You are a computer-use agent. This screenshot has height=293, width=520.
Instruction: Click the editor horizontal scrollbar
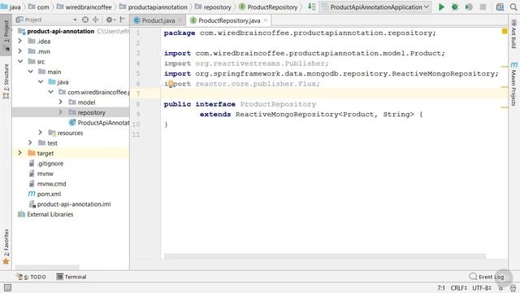click(x=325, y=256)
